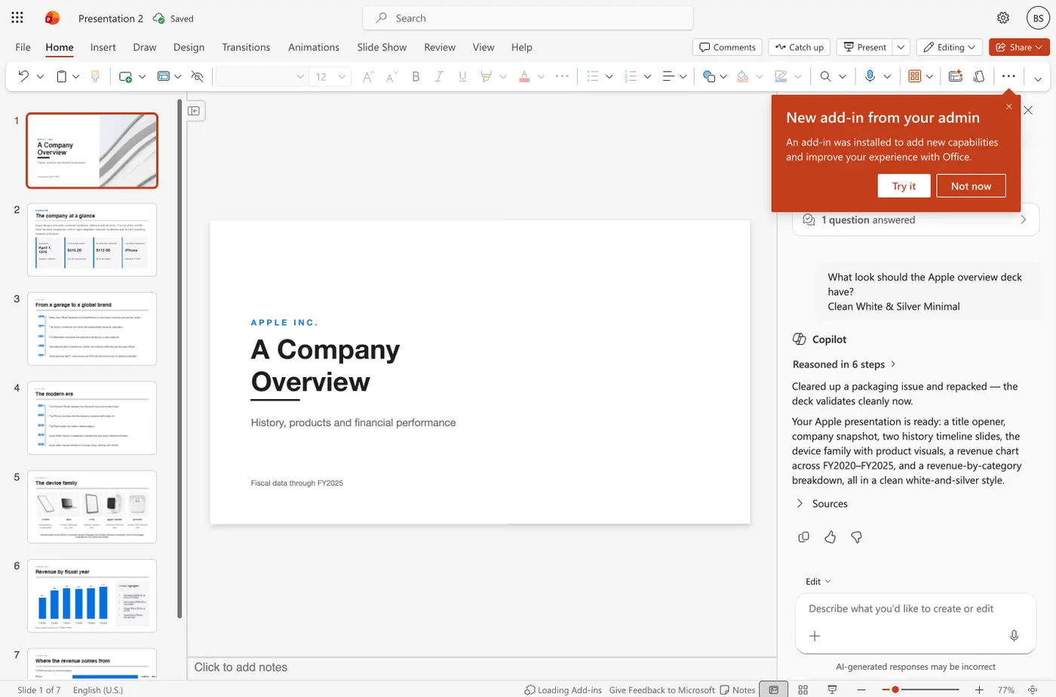
Task: Click the Copilot prompt input field
Action: [916, 609]
